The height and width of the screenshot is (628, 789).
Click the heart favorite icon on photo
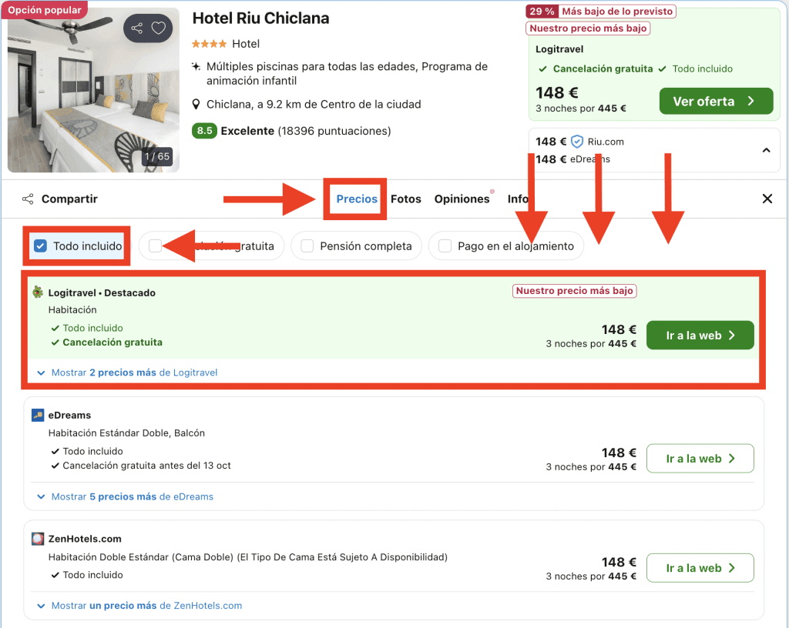158,28
